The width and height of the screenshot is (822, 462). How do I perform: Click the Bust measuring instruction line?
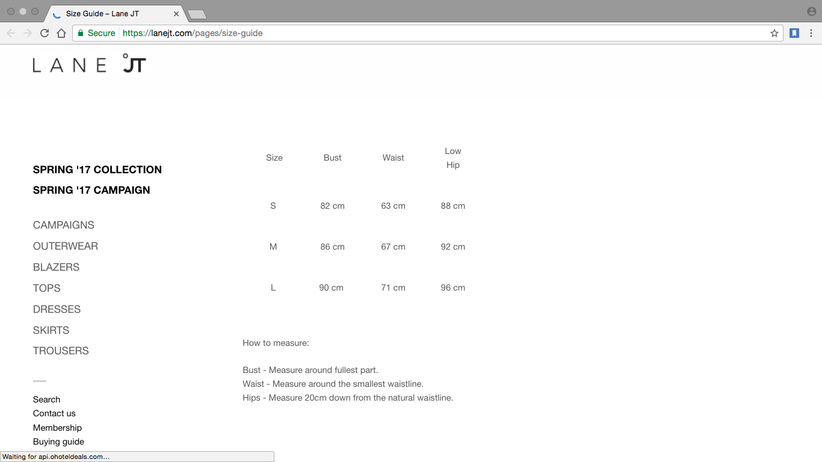[x=311, y=370]
